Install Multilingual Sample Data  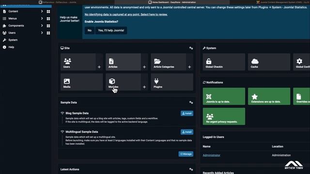[187, 132]
